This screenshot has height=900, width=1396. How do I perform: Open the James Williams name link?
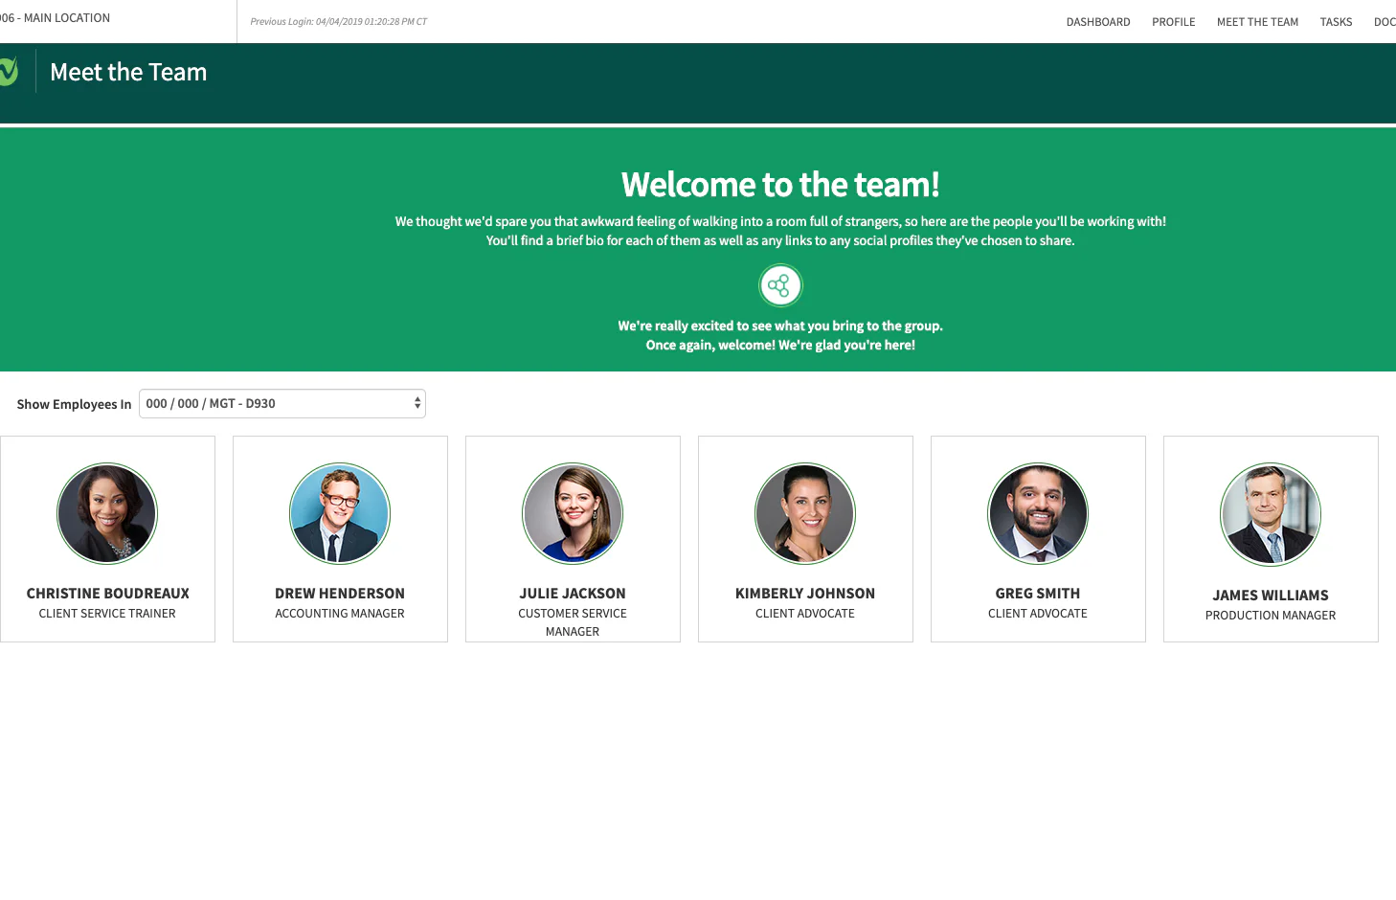coord(1271,596)
